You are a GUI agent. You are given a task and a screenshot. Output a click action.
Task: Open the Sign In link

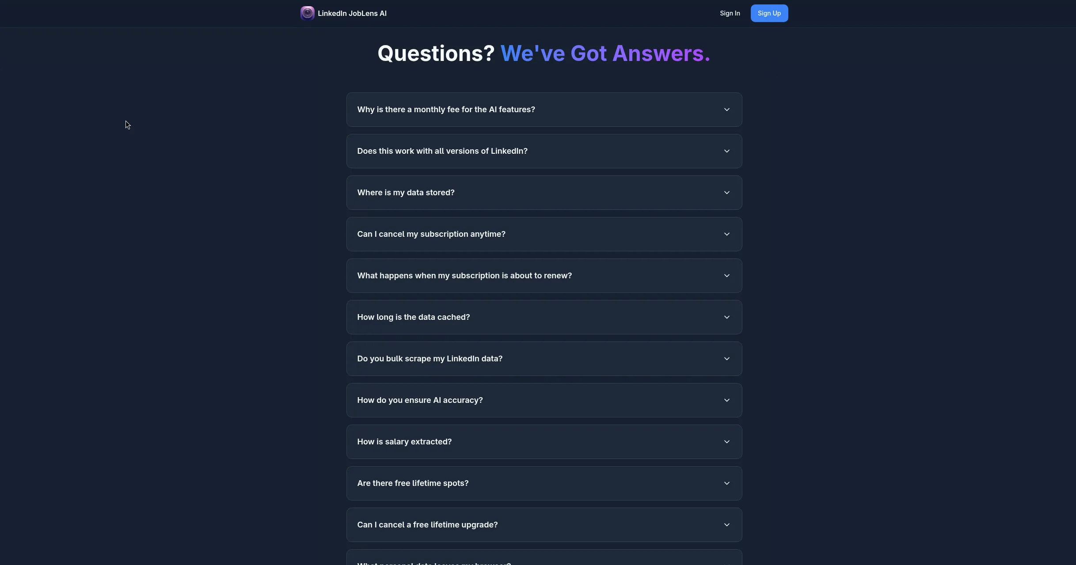tap(730, 13)
